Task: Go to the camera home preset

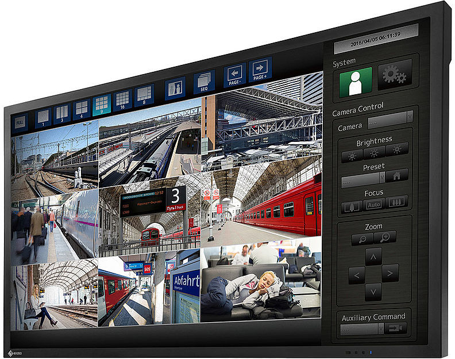Action: [397, 175]
